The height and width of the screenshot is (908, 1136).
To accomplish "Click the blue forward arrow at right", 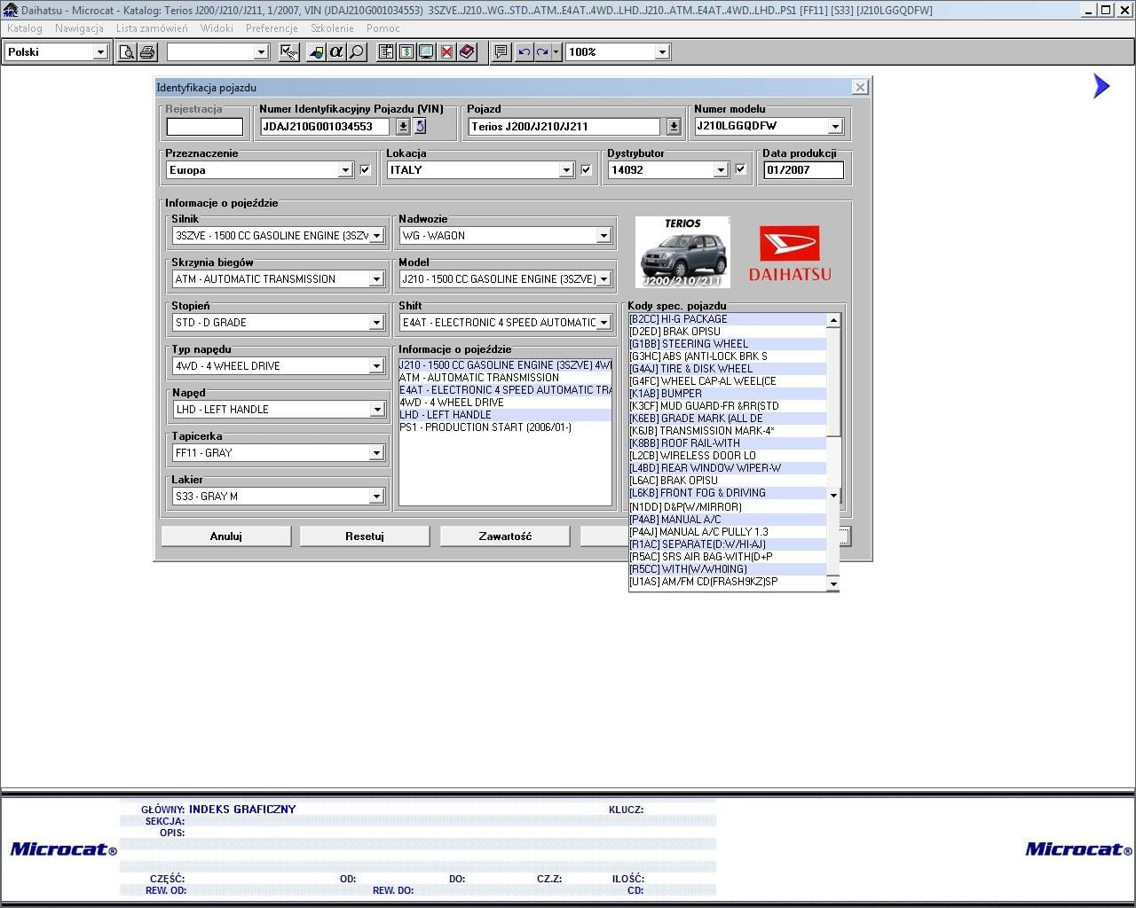I will [x=1101, y=86].
